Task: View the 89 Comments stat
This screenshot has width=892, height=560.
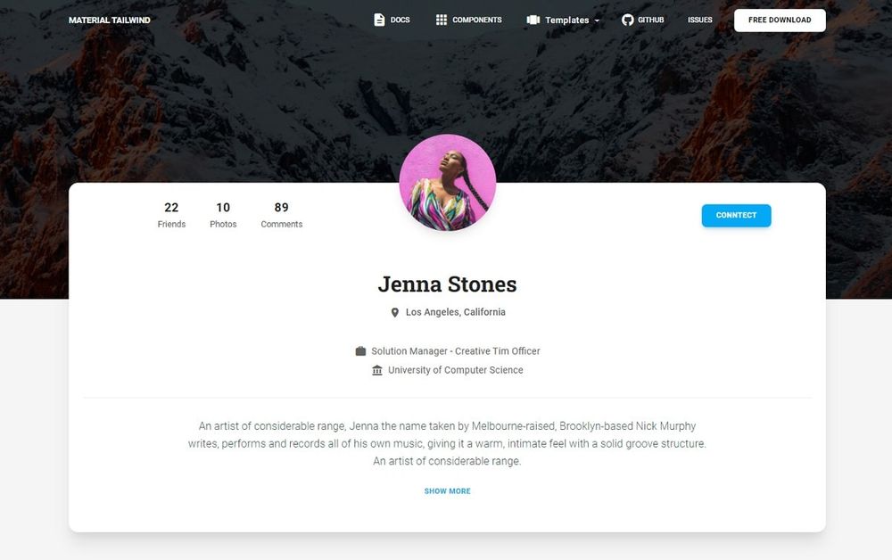Action: click(x=282, y=215)
